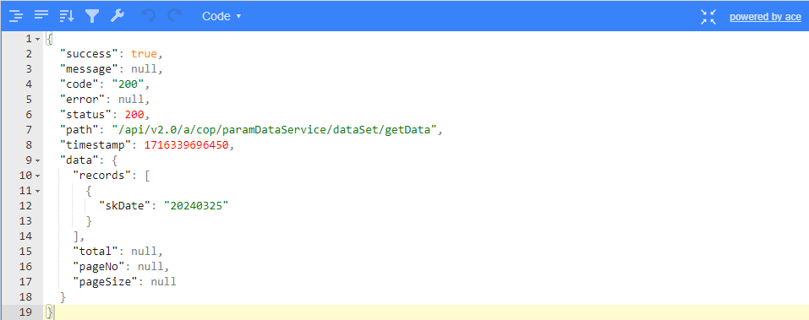Fold the "data" object on line 9

pos(38,160)
